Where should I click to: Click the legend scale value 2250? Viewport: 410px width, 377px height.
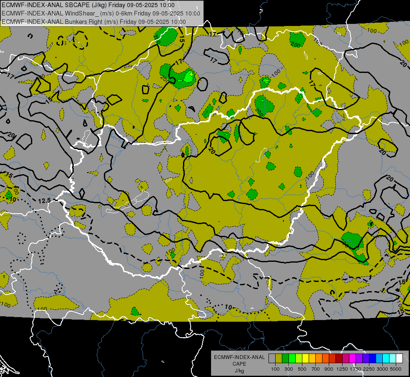[x=369, y=369]
